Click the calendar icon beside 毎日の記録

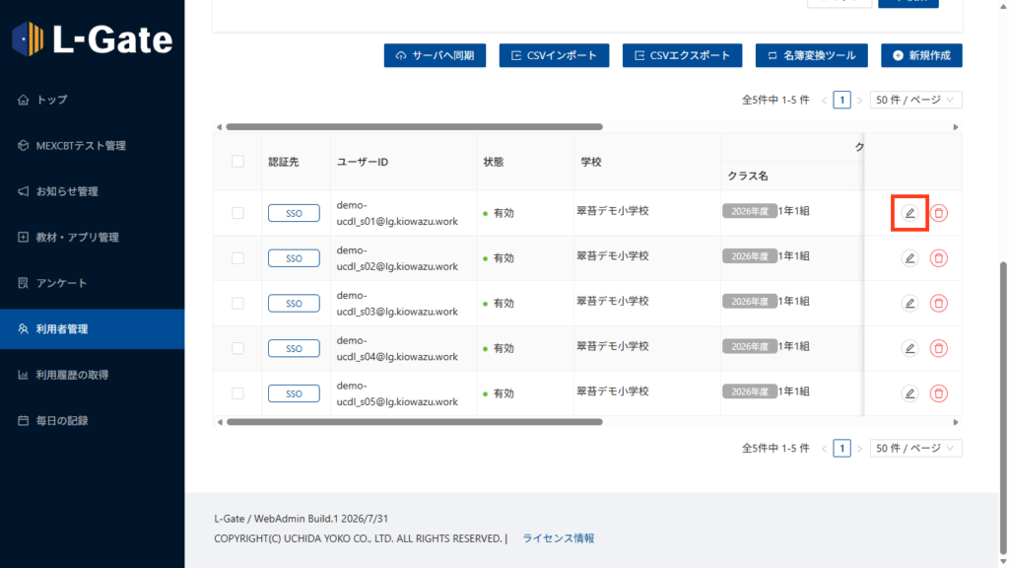tap(24, 420)
